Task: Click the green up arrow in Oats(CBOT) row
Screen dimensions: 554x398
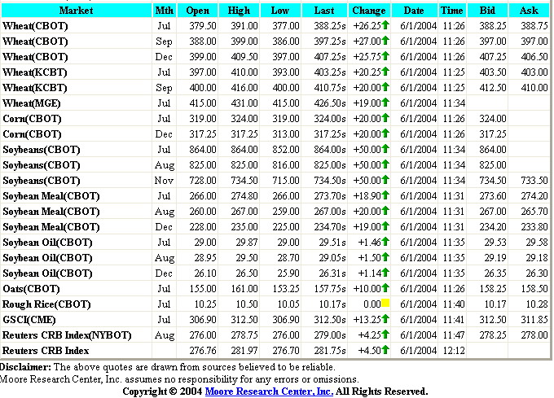Action: [385, 287]
